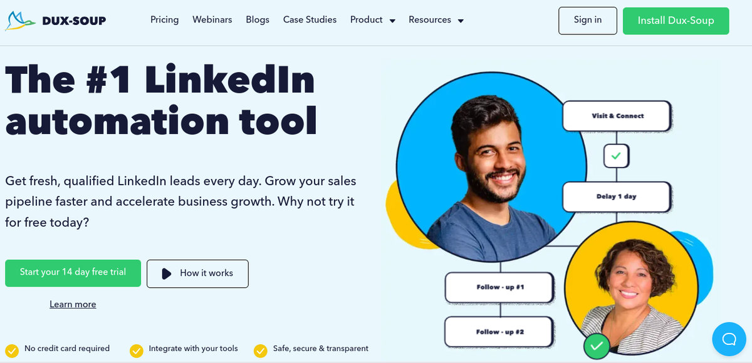Start your 14 day free trial
Viewport: 752px width, 363px height.
pos(73,273)
